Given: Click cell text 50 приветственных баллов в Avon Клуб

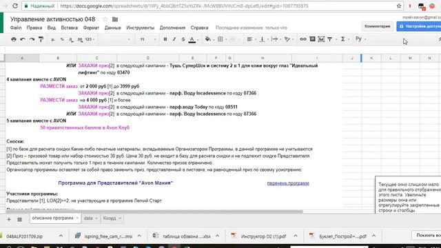Looking at the screenshot, I should pyautogui.click(x=85, y=127).
